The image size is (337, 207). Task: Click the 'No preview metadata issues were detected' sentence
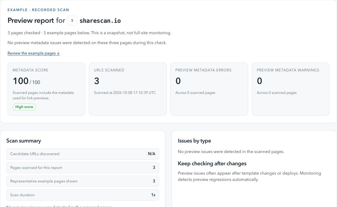click(87, 43)
